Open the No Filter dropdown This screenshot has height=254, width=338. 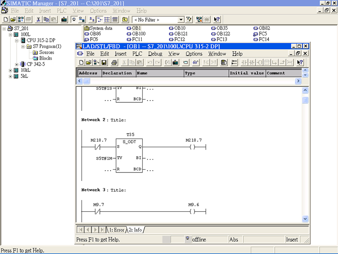(181, 20)
